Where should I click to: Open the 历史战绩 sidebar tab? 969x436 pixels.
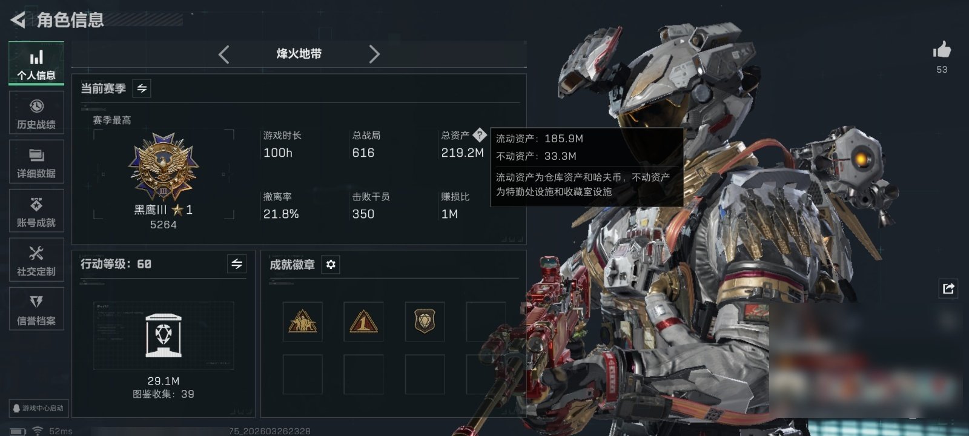pos(36,113)
